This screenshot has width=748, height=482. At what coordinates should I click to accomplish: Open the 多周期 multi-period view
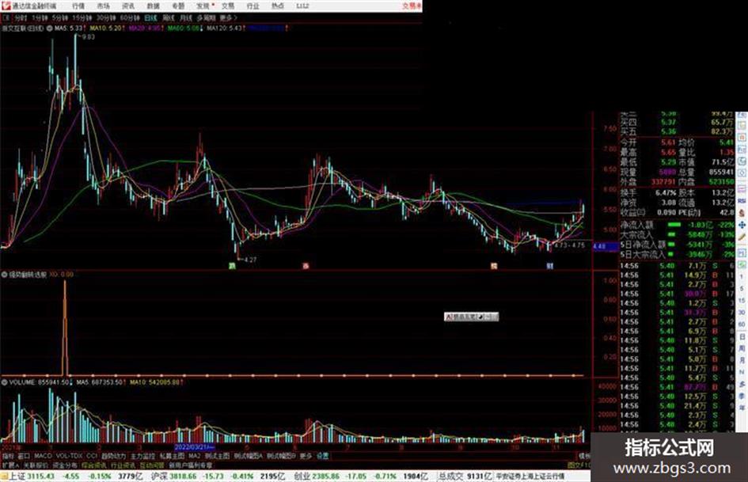click(206, 18)
